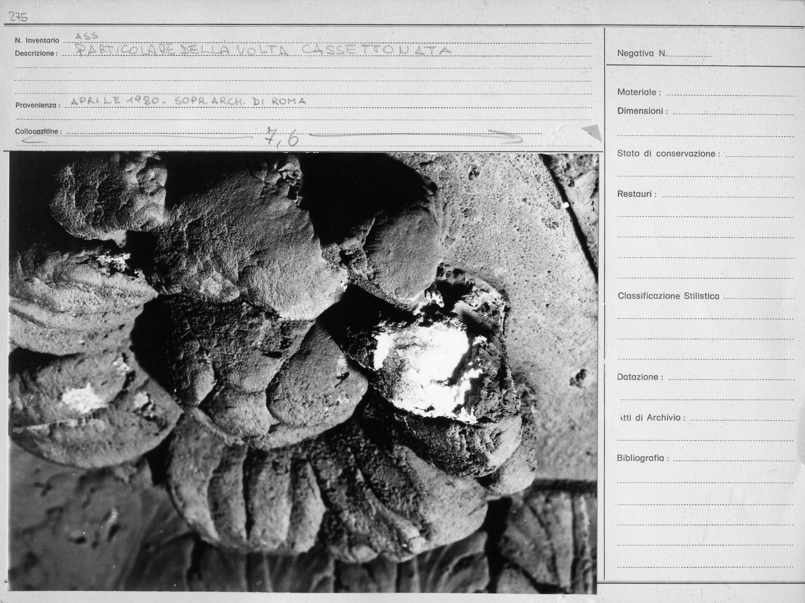
Task: Click the 'Restauri :' label
Action: (x=636, y=194)
